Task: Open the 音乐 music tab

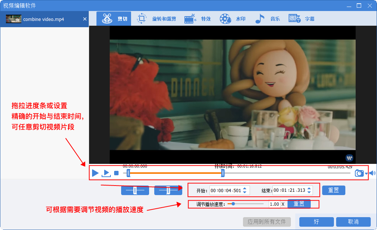Action: coord(268,18)
